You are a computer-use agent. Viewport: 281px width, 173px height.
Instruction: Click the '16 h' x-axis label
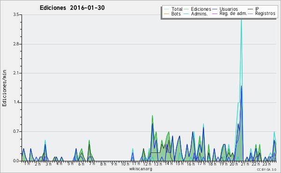191,164
